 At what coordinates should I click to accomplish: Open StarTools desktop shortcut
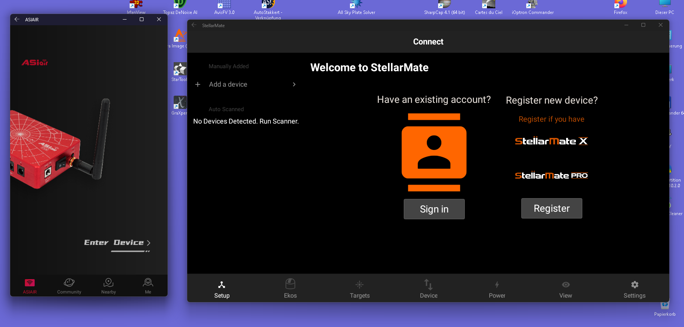[x=180, y=72]
